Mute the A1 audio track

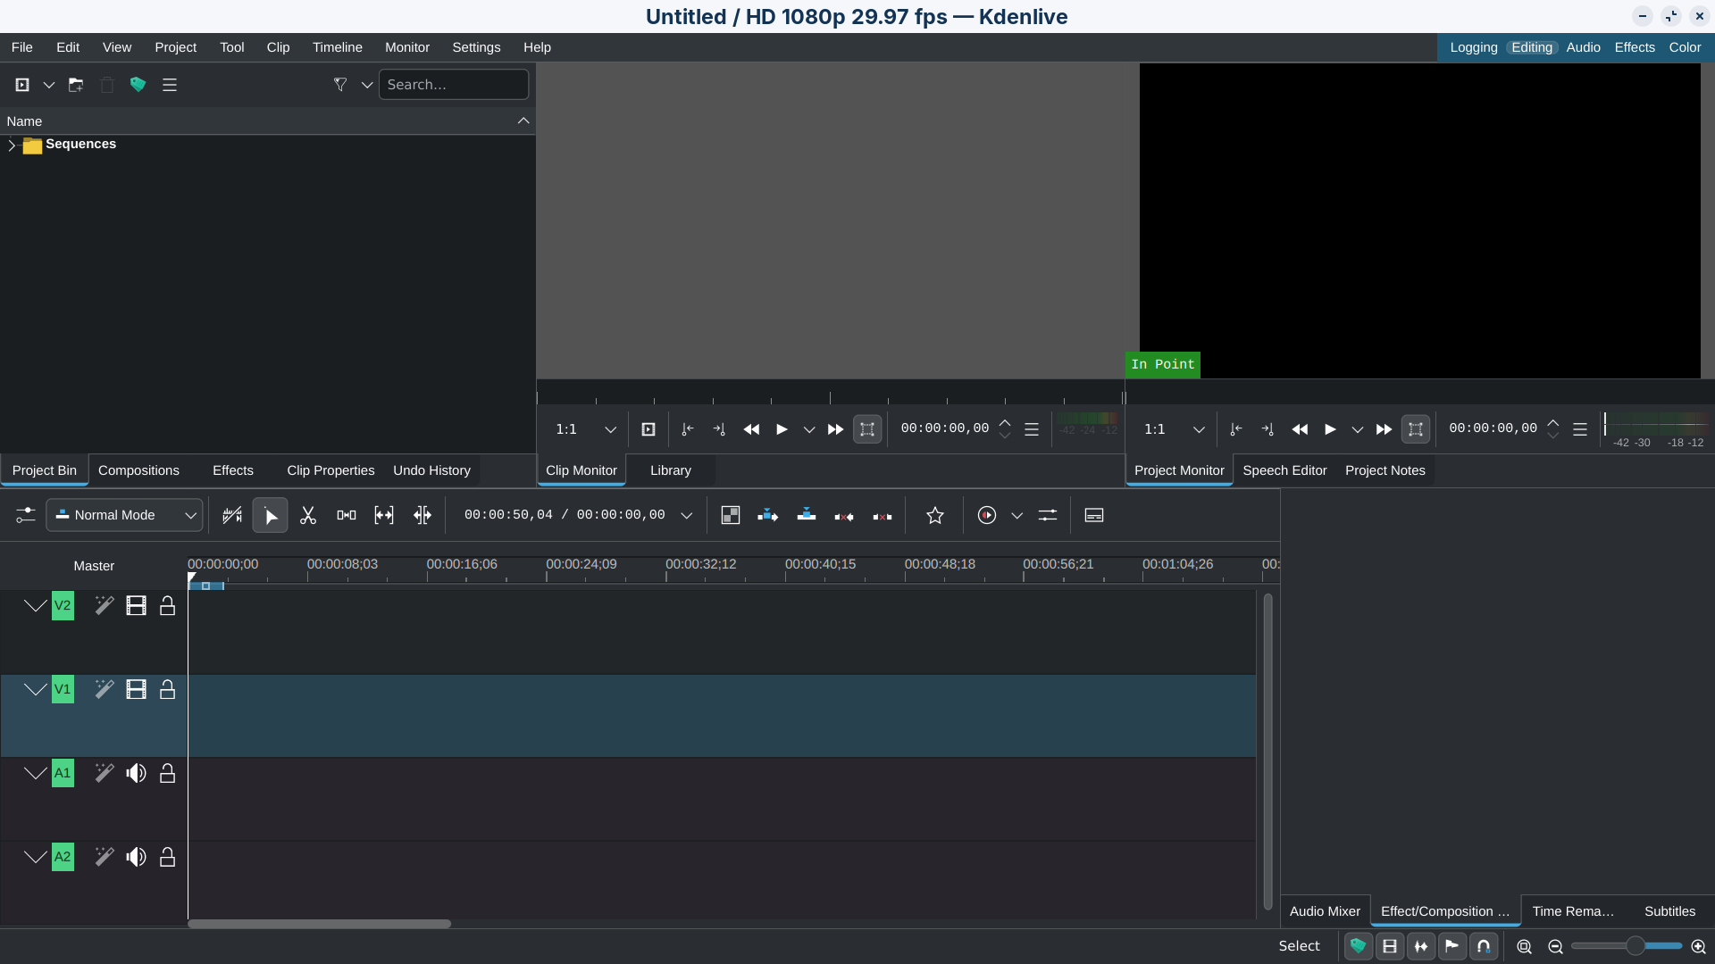pyautogui.click(x=136, y=774)
